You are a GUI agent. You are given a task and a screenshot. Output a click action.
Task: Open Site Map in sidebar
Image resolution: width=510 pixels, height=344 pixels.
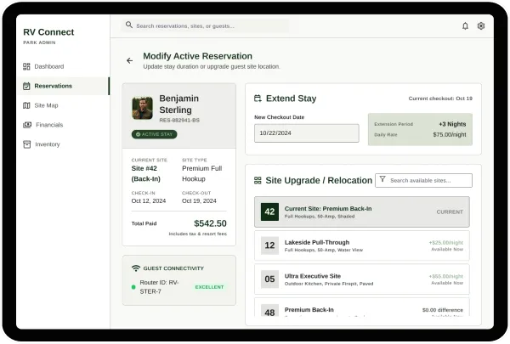tap(63, 105)
